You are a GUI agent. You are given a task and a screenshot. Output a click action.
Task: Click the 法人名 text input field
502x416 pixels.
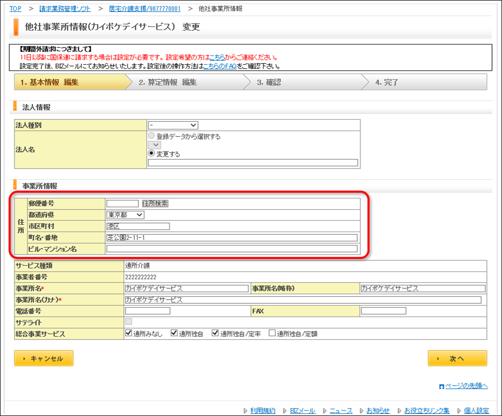(x=253, y=163)
